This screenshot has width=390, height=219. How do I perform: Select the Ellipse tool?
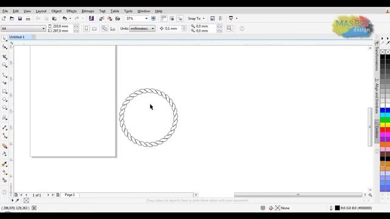[x=4, y=100]
